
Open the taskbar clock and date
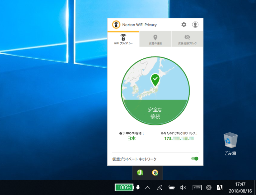point(240,187)
